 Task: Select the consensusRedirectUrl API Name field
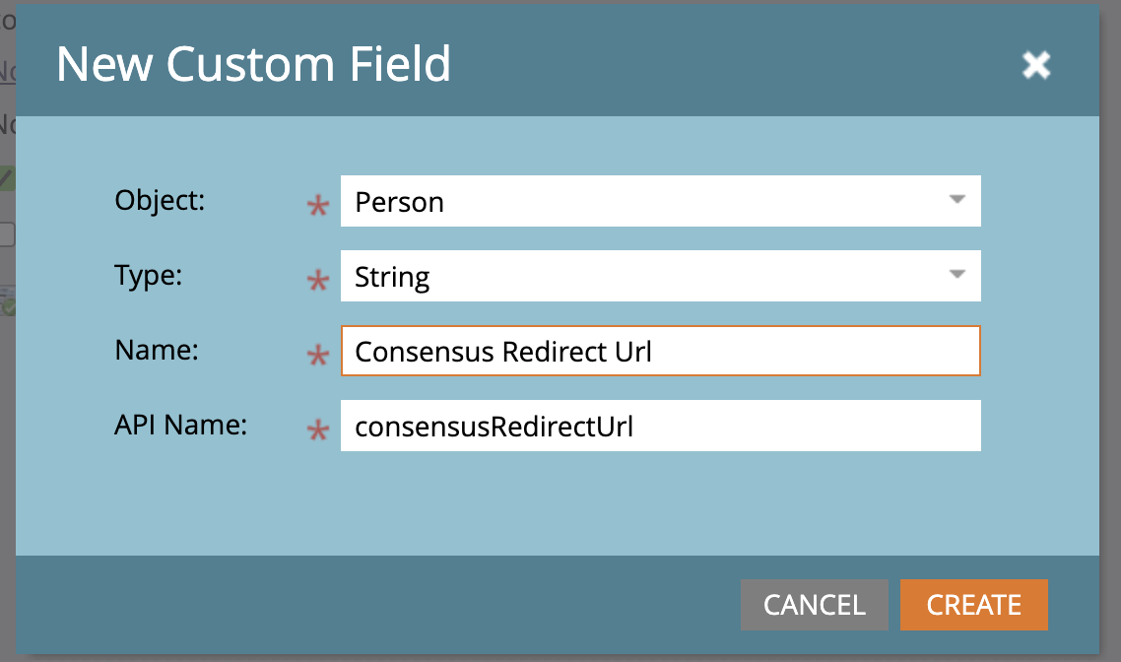(x=660, y=426)
